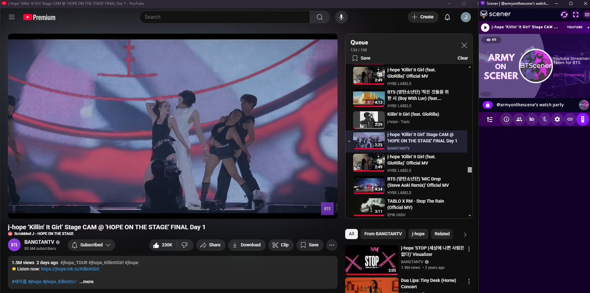Copy the Scener invite link

[570, 119]
